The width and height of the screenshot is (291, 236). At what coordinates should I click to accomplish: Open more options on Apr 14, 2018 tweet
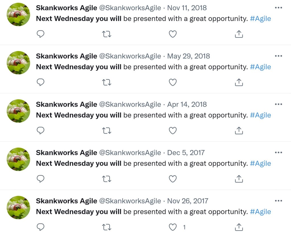point(278,104)
